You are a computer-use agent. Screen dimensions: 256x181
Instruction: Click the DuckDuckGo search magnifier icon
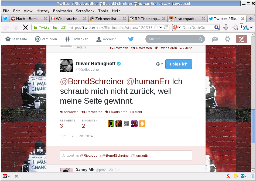[217, 27]
